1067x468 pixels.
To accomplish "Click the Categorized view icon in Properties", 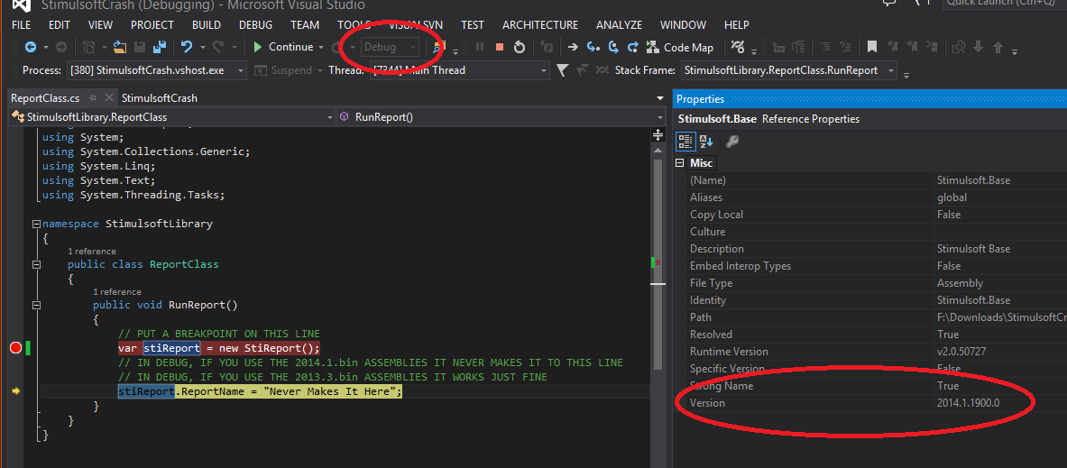I will click(685, 142).
